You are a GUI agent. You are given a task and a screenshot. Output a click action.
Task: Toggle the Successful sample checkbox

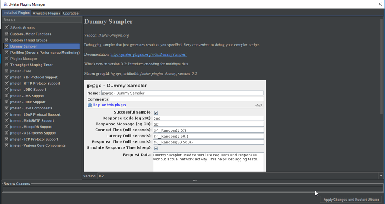pos(156,113)
